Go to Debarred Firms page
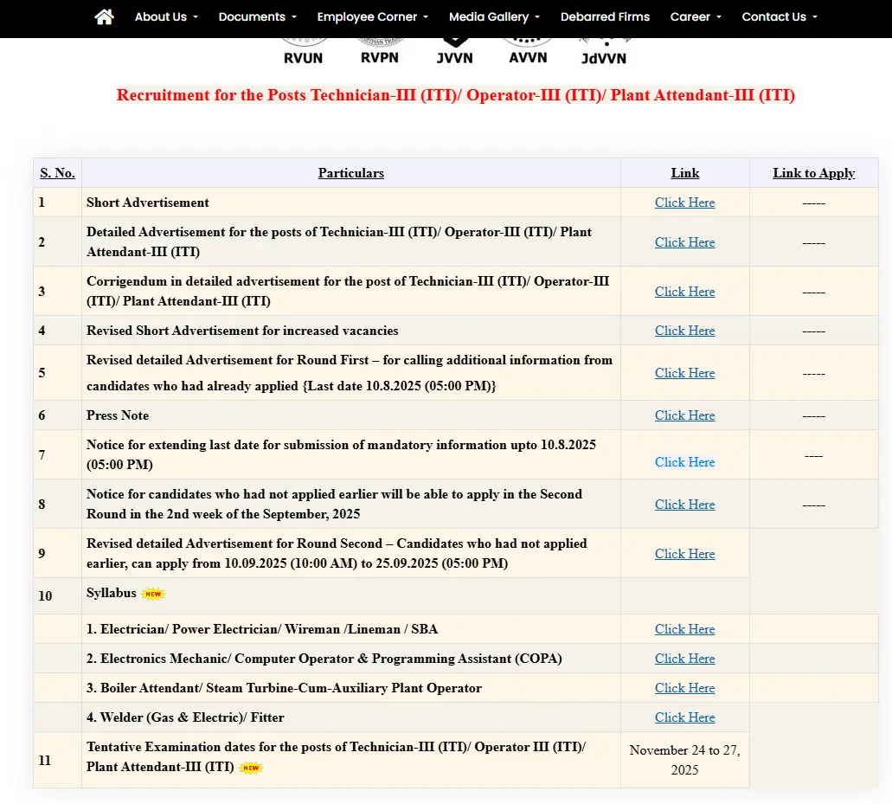892x804 pixels. 605,17
